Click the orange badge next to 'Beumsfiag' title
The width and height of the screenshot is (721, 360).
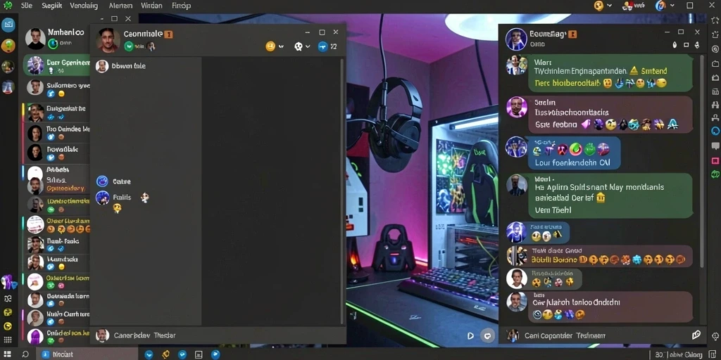tap(572, 34)
